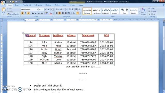This screenshot has width=165, height=93.
Task: Open the font size dropdown
Action: tap(43, 10)
